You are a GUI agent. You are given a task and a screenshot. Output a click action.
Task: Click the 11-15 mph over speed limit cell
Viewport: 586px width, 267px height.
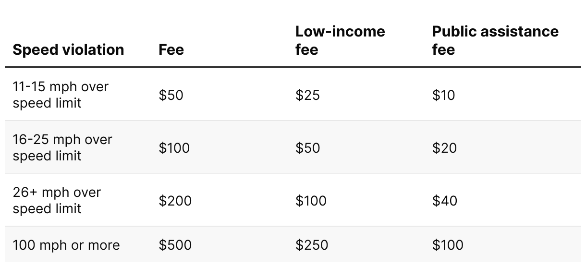61,95
